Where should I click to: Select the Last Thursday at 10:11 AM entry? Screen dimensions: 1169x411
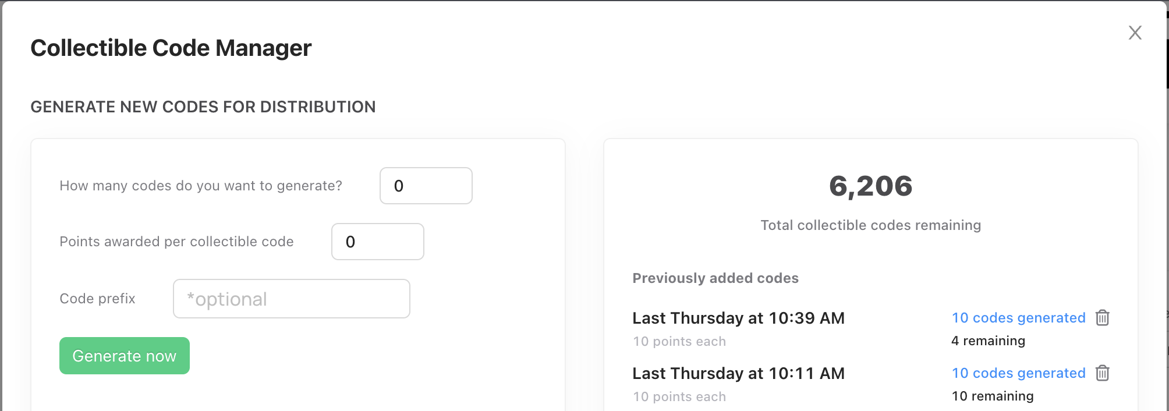(738, 373)
